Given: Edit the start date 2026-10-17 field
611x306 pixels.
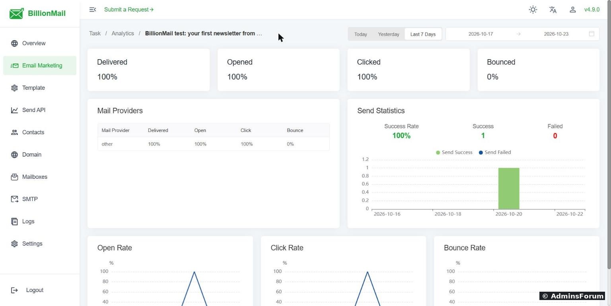Looking at the screenshot, I should (x=481, y=34).
